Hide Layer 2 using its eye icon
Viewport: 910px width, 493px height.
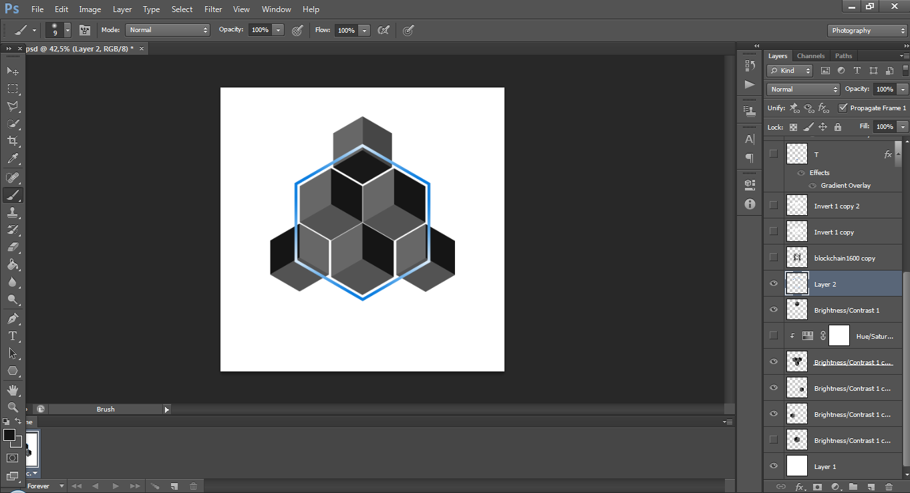774,283
